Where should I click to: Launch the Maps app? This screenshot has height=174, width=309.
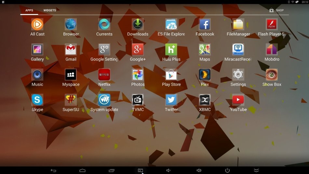coord(205,49)
